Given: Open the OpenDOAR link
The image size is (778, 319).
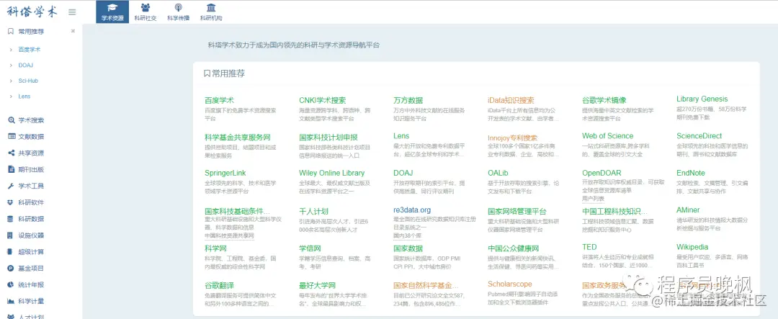Looking at the screenshot, I should [x=602, y=173].
